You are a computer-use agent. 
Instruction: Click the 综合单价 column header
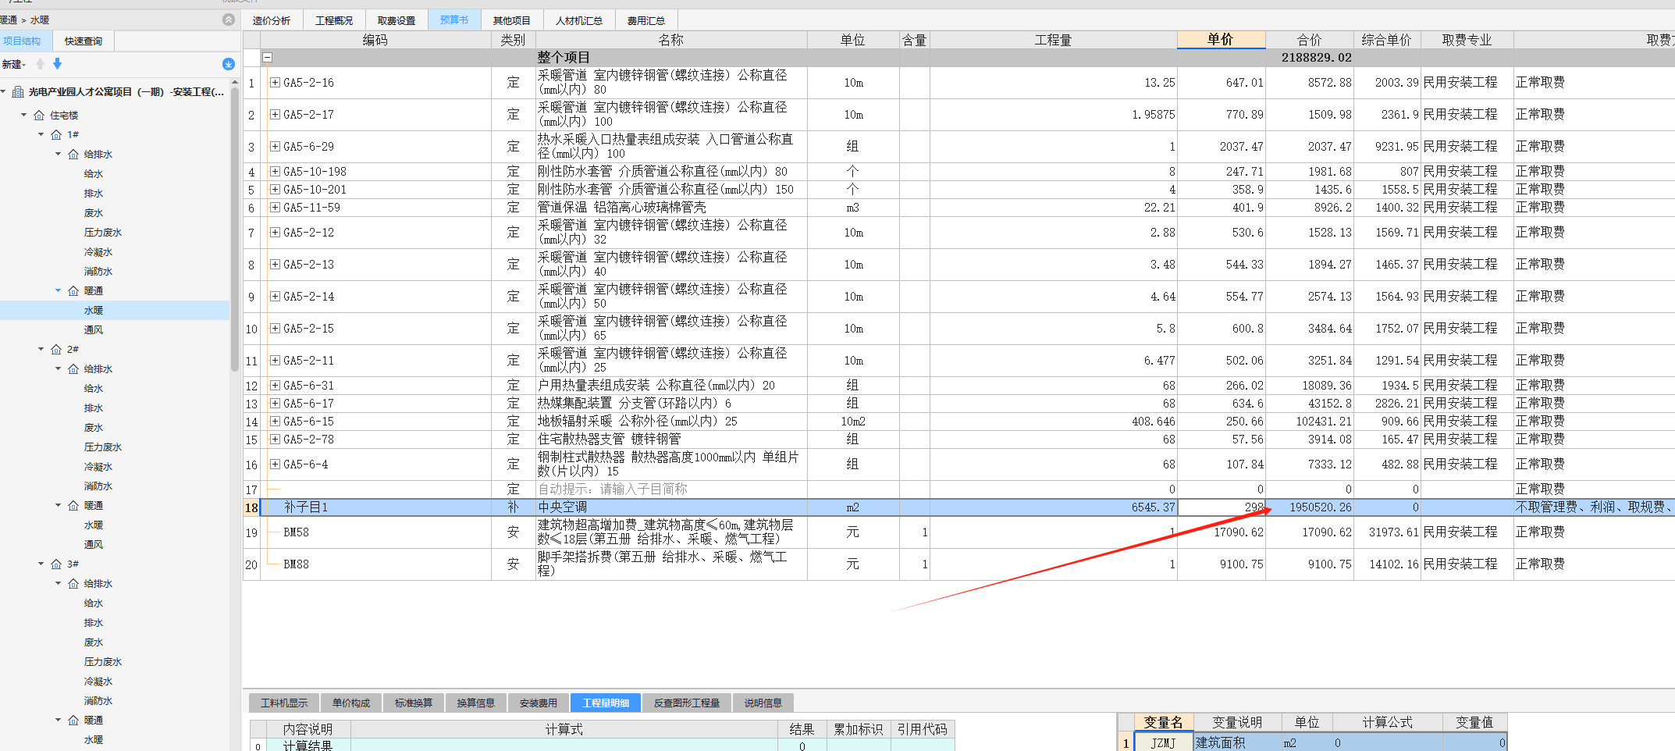[1387, 40]
